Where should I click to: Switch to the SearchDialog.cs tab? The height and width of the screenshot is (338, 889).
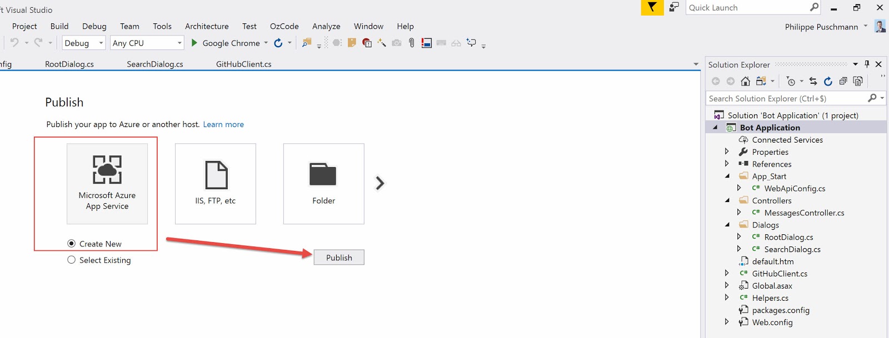pos(155,64)
